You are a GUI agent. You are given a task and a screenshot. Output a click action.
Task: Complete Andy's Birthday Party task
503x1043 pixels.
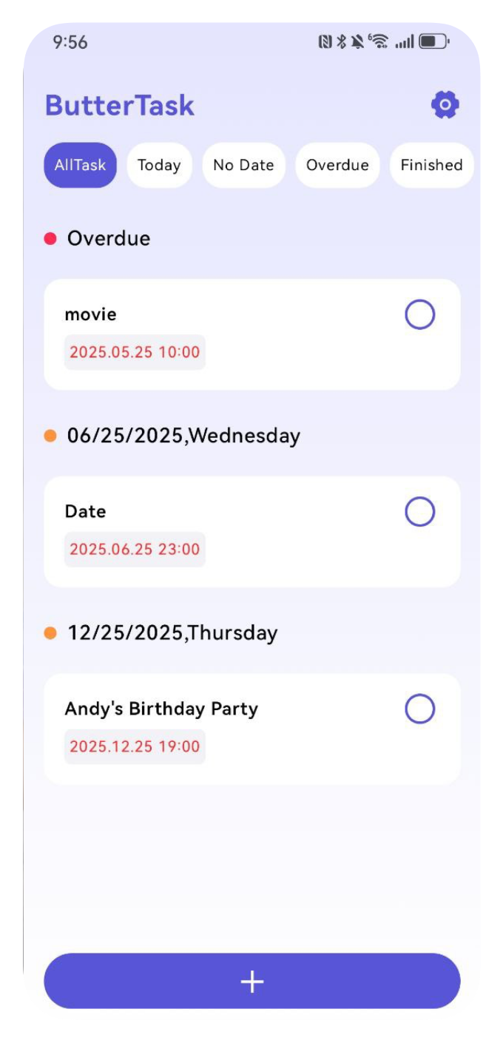coord(419,709)
